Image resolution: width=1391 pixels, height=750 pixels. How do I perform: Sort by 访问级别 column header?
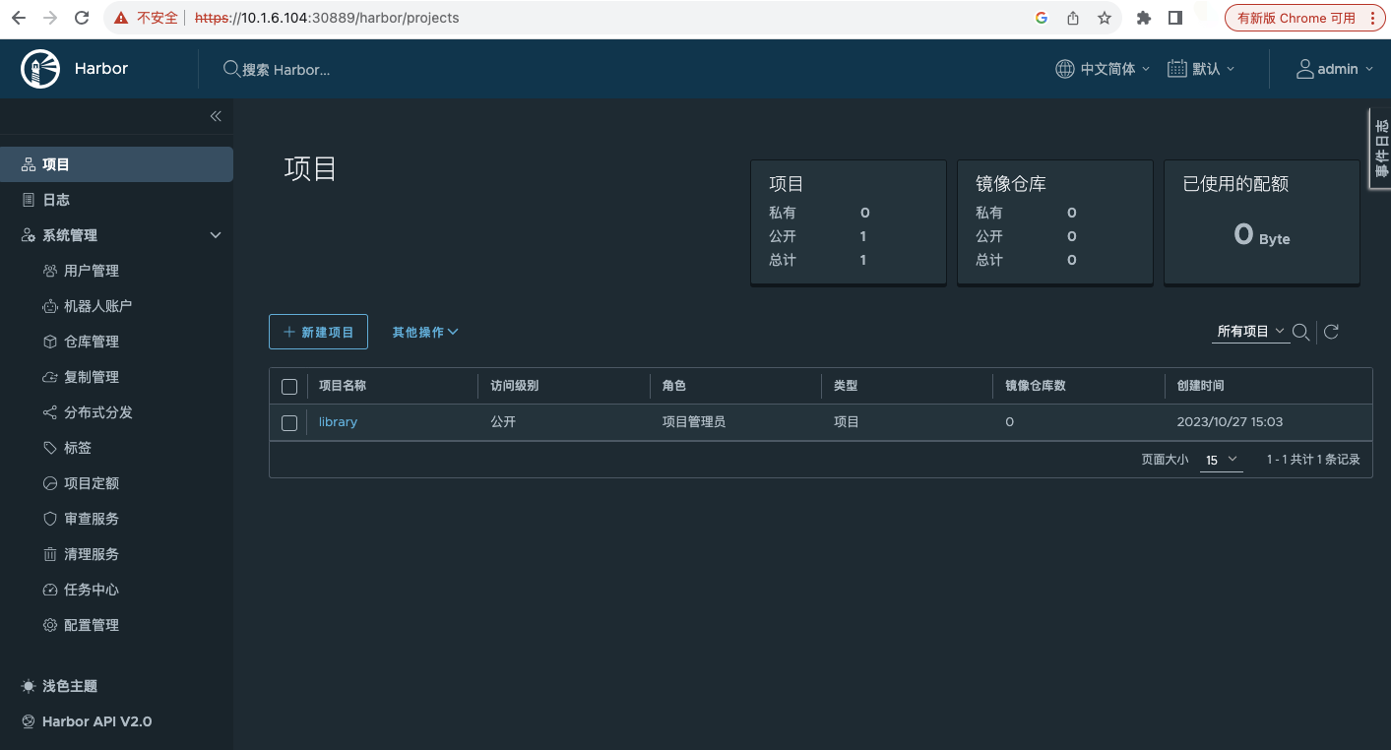515,386
